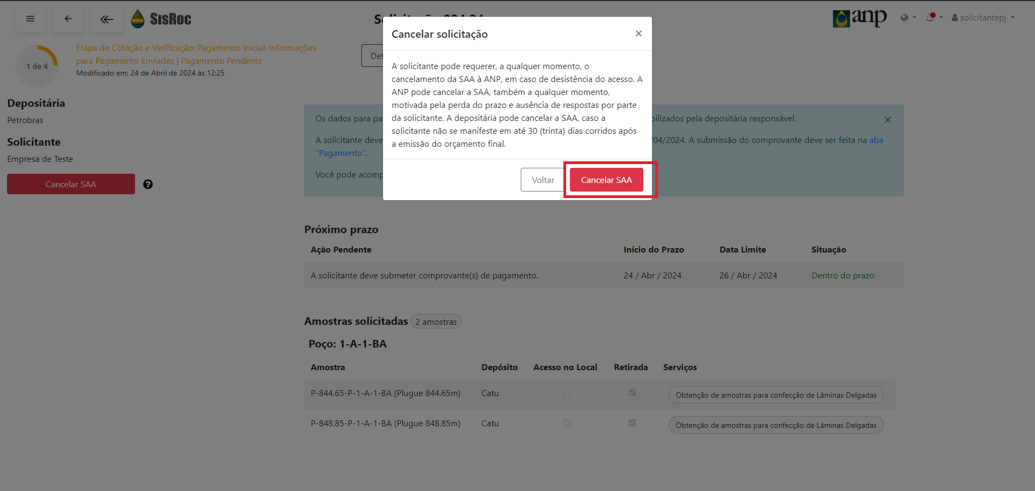Open the notifications bell dropdown
This screenshot has width=1035, height=491.
click(x=934, y=17)
